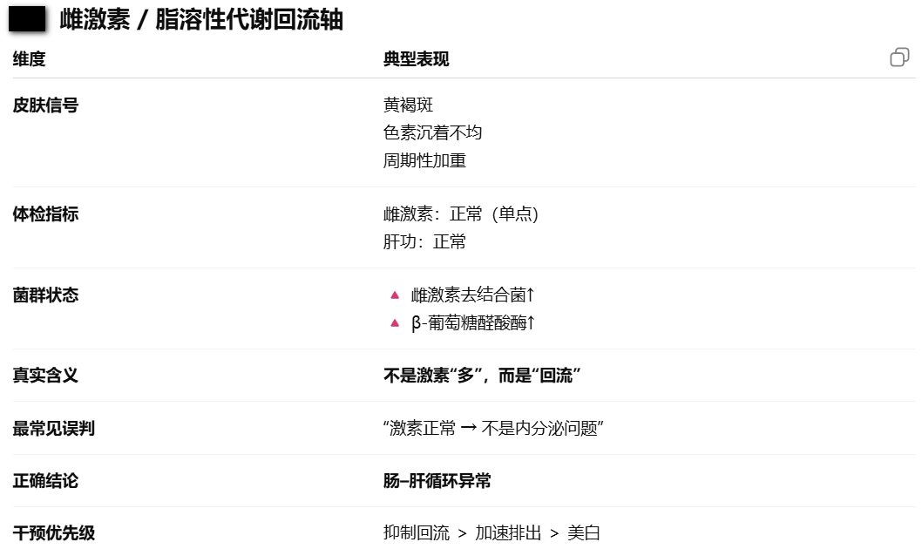The width and height of the screenshot is (922, 549).
Task: Select the 干预优先级 row label
Action: (54, 533)
